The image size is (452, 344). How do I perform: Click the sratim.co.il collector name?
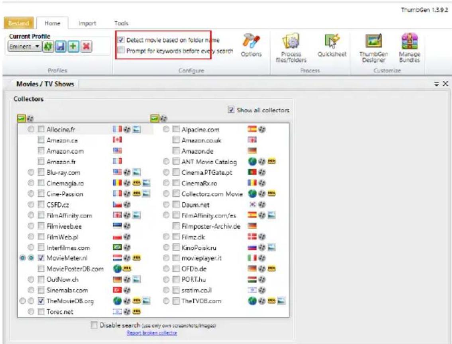[197, 290]
